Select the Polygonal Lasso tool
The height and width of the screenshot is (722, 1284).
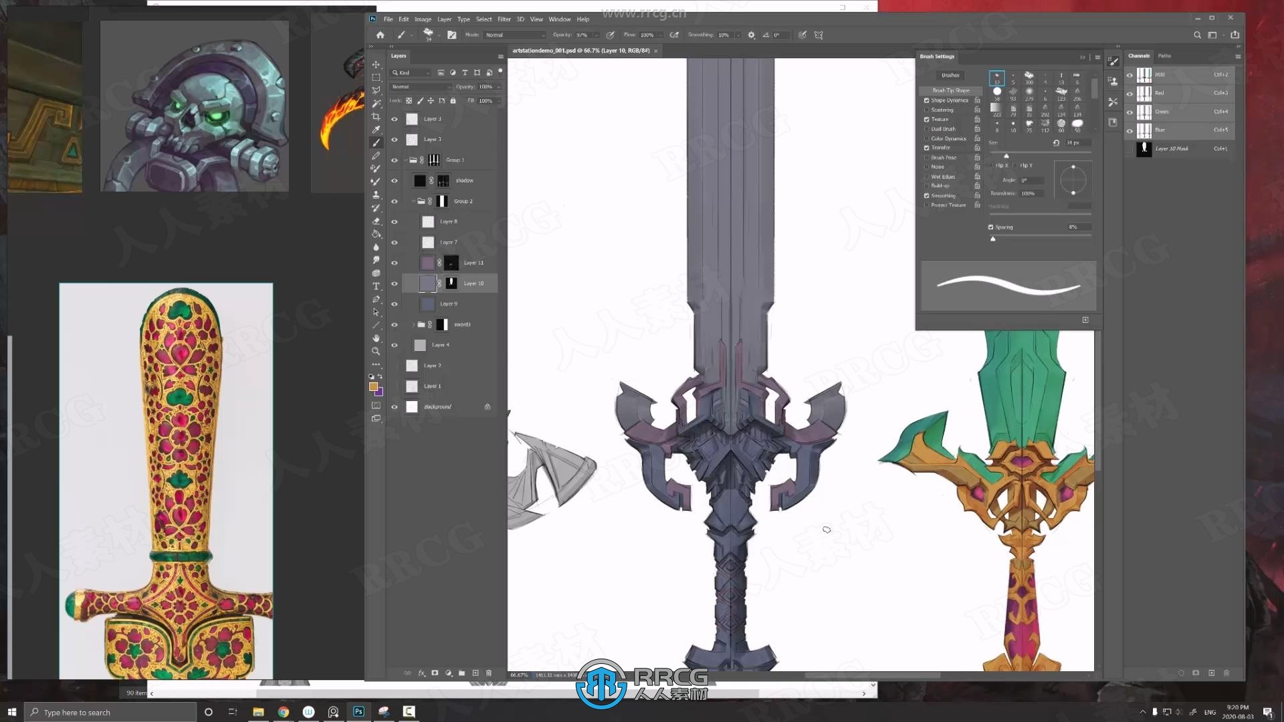[376, 90]
